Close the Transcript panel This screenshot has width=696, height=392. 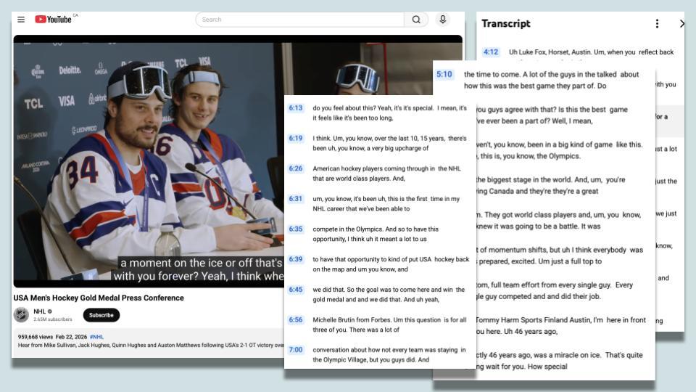pos(681,24)
